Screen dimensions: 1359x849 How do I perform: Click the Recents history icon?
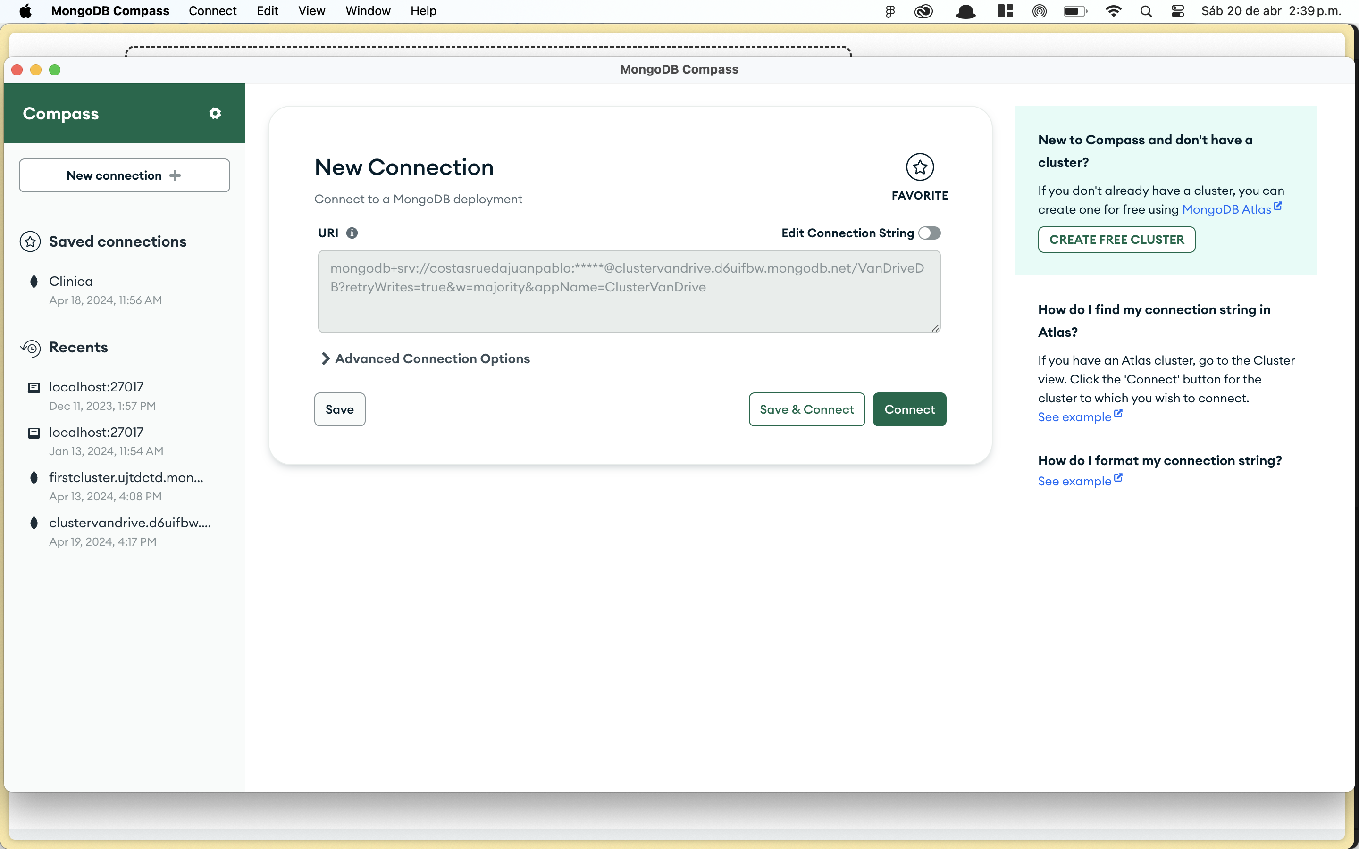point(31,348)
